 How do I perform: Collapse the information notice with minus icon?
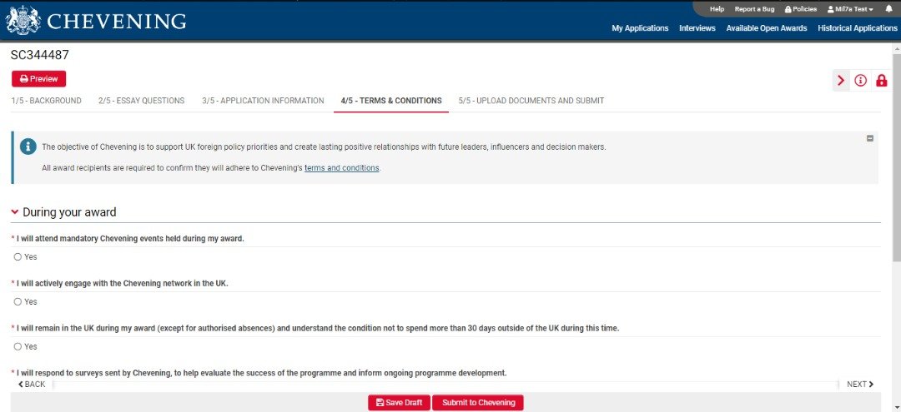click(x=870, y=138)
